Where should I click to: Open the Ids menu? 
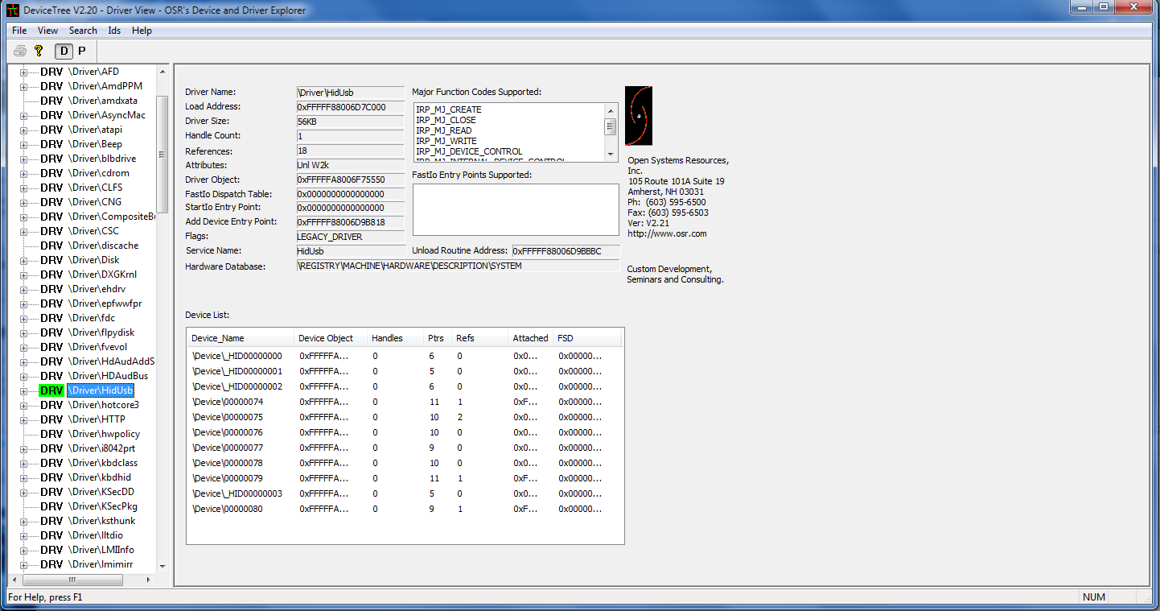click(114, 31)
